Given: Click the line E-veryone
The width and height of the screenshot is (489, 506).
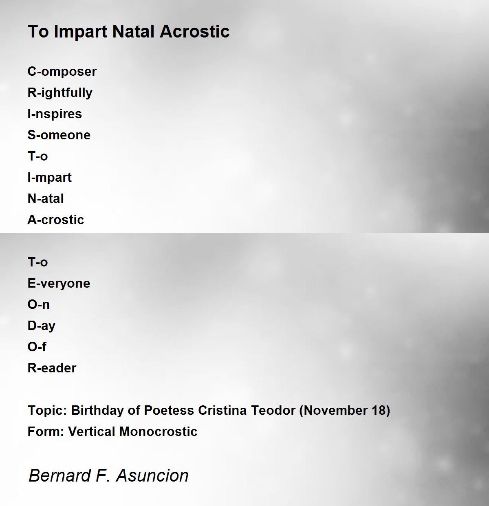Looking at the screenshot, I should click(59, 284).
